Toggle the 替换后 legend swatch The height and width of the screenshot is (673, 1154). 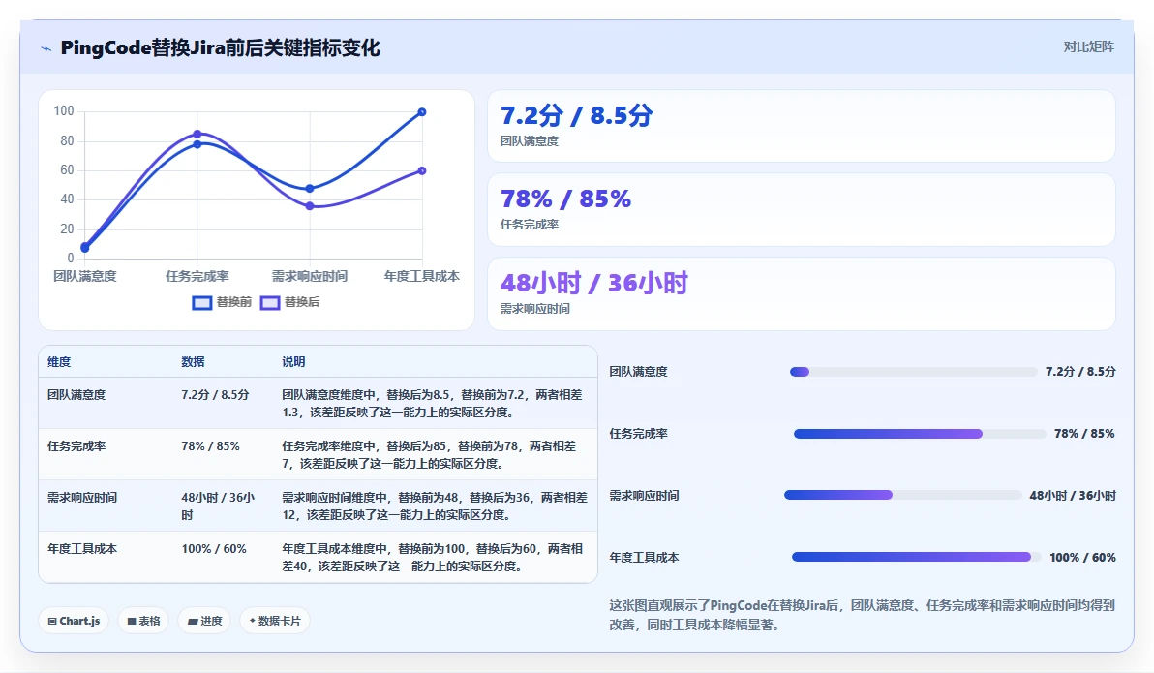tap(270, 303)
